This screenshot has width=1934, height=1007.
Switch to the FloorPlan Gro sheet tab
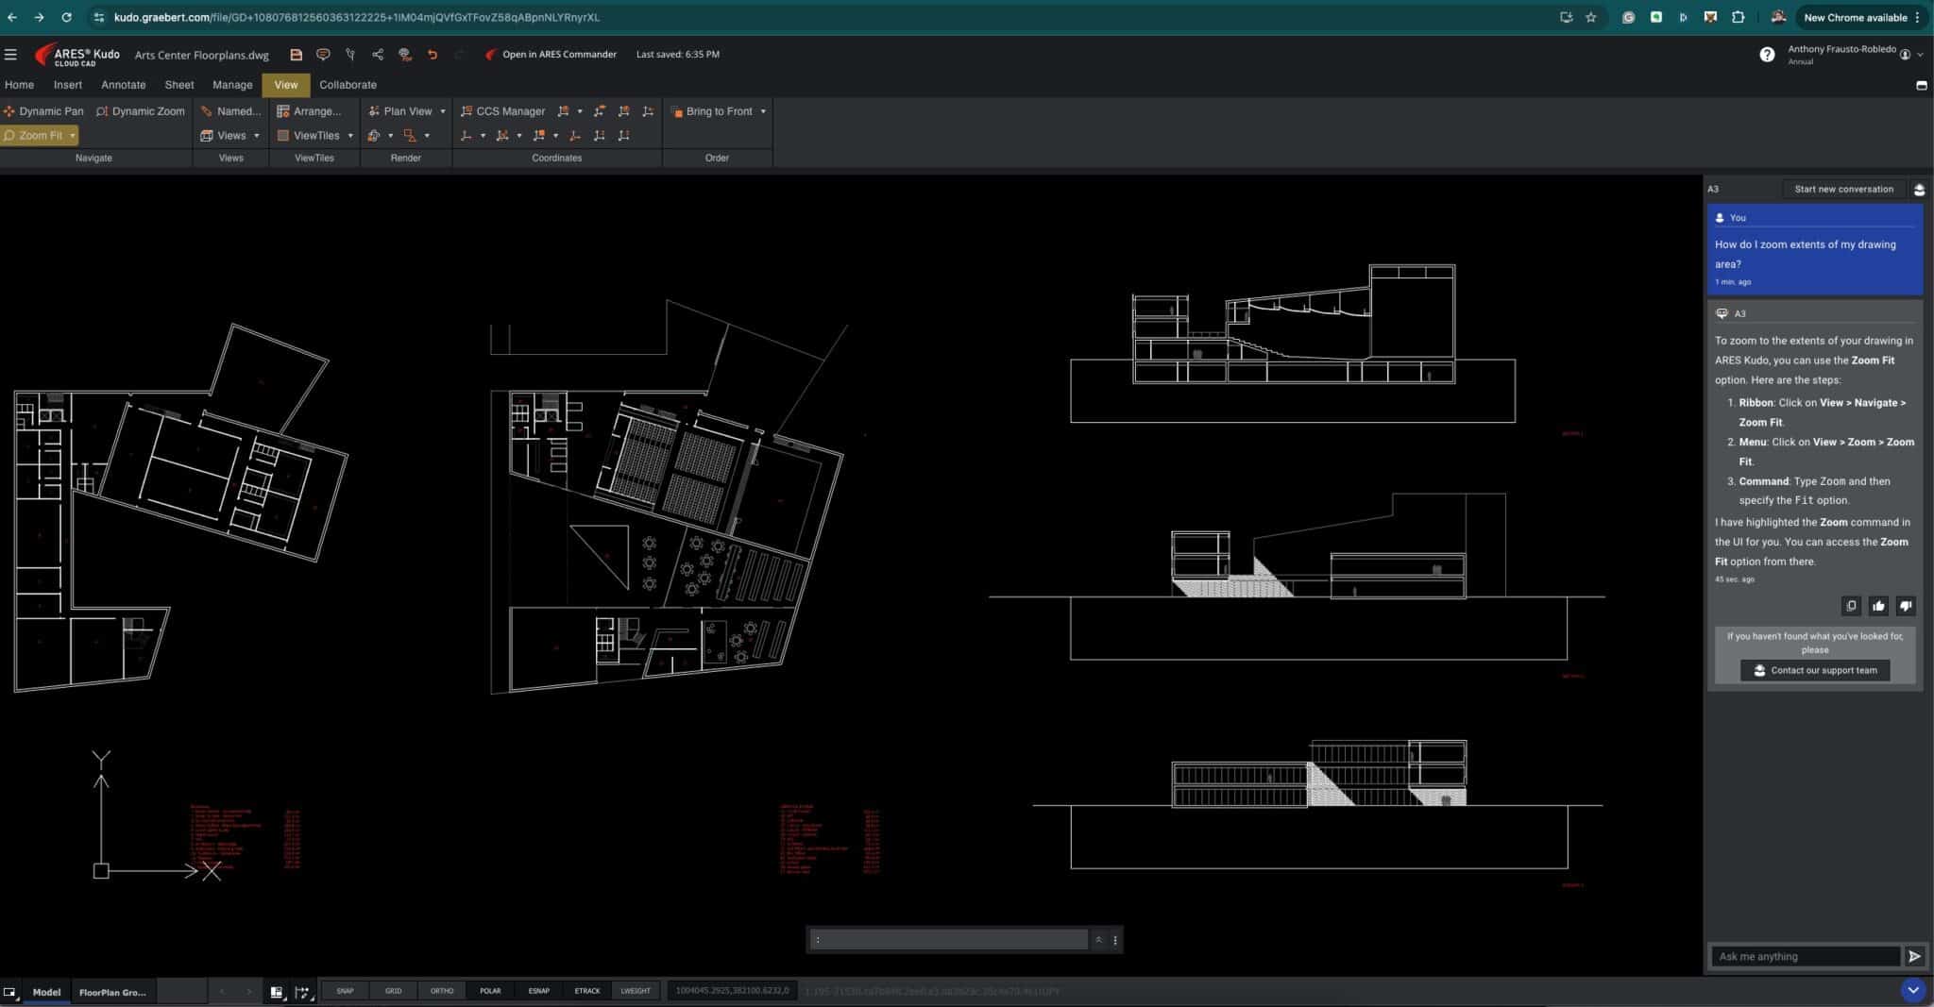click(x=112, y=991)
